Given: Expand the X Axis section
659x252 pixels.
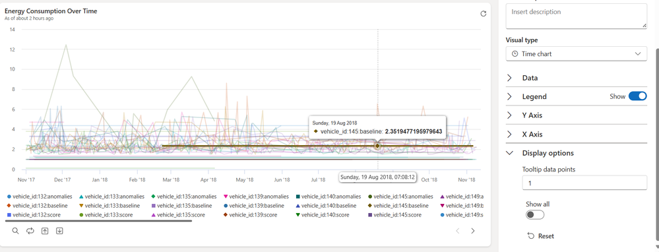Looking at the screenshot, I should 576,135.
